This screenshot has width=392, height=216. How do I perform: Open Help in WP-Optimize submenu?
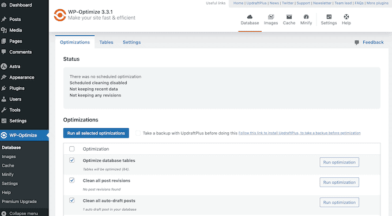pos(6,193)
